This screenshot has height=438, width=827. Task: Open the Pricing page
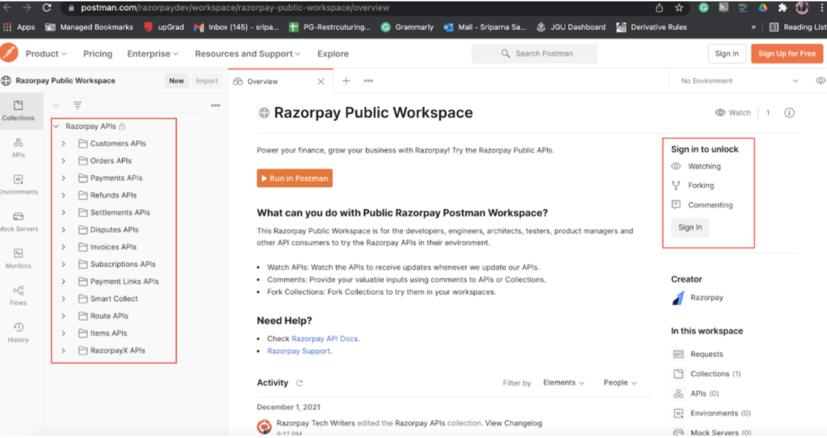[x=98, y=54]
